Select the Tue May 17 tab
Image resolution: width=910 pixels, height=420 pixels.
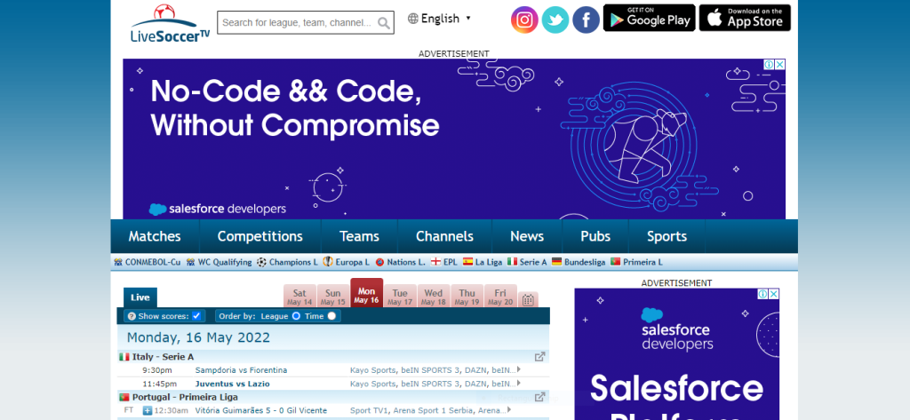[400, 297]
